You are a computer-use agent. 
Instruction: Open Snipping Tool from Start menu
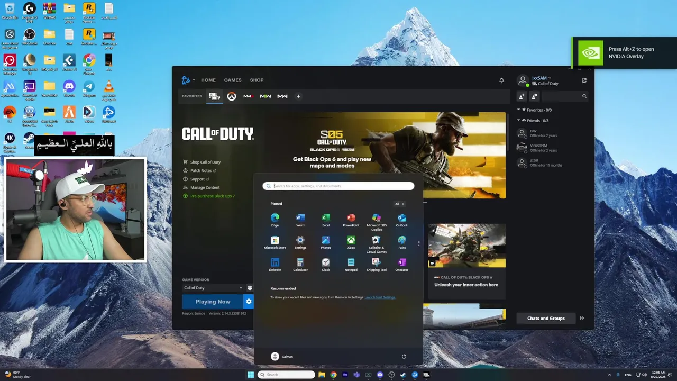377,265
